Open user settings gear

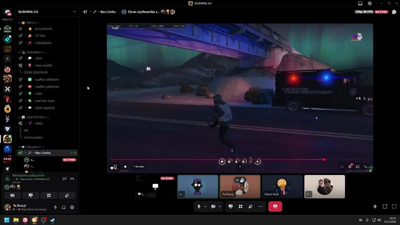click(72, 207)
